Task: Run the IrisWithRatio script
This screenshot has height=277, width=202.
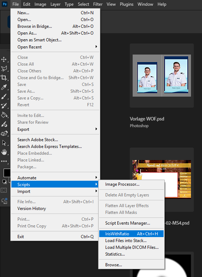Action: [x=131, y=234]
